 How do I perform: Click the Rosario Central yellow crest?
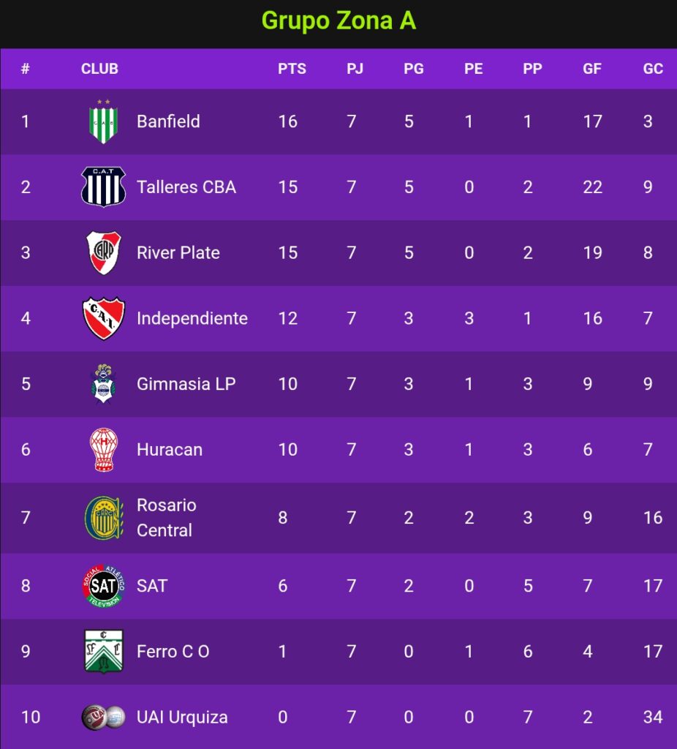104,518
